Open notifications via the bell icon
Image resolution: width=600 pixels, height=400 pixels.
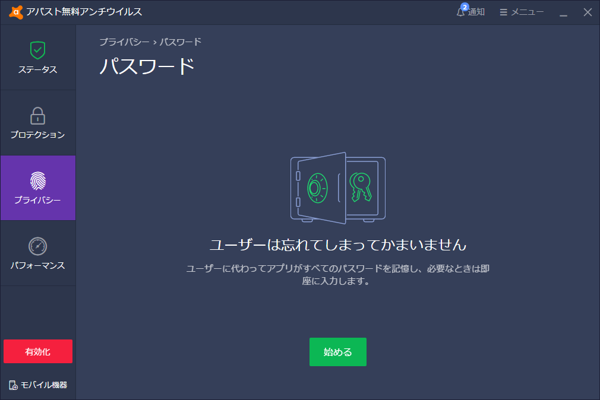point(462,11)
